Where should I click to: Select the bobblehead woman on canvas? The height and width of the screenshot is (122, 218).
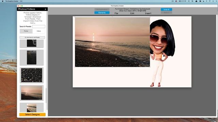pos(162,53)
